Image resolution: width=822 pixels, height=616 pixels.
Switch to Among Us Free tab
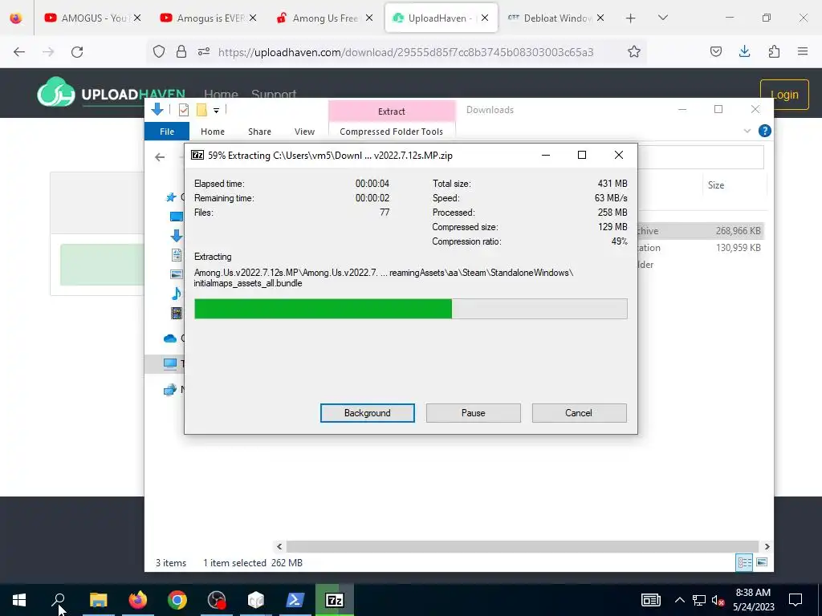coord(324,18)
